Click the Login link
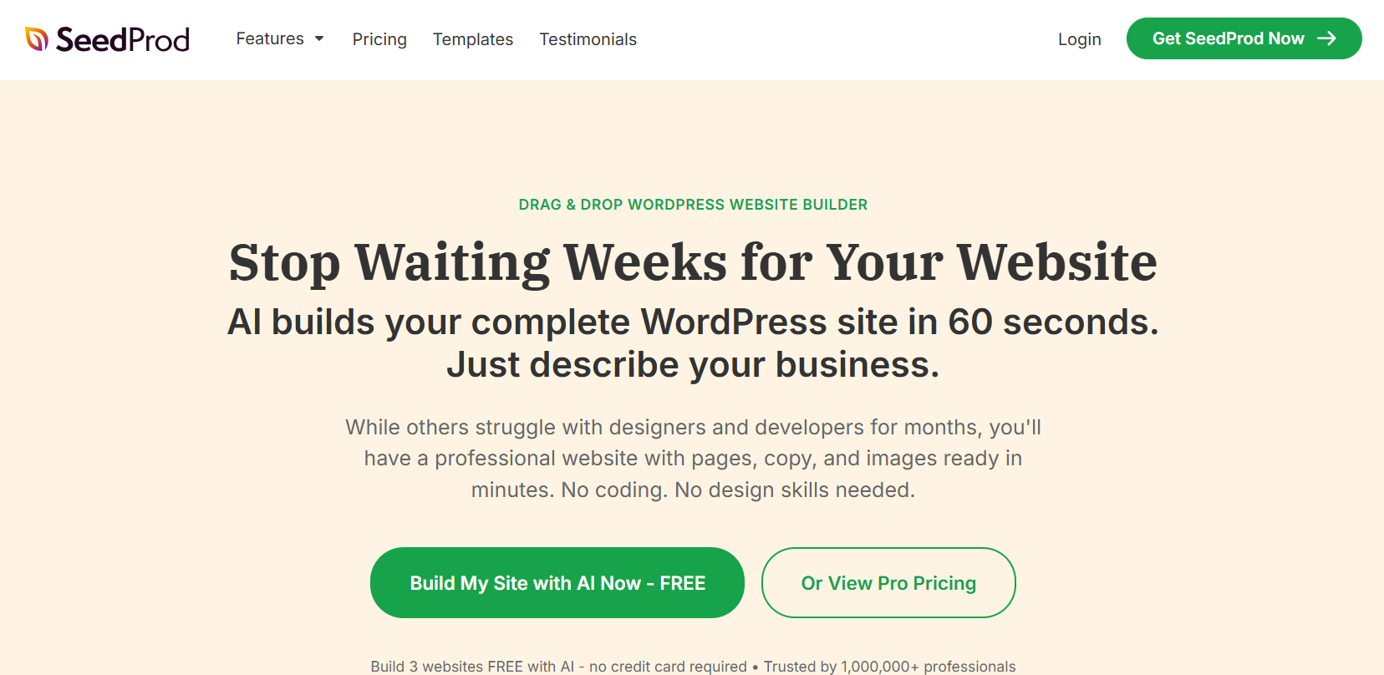1384x675 pixels. point(1079,39)
